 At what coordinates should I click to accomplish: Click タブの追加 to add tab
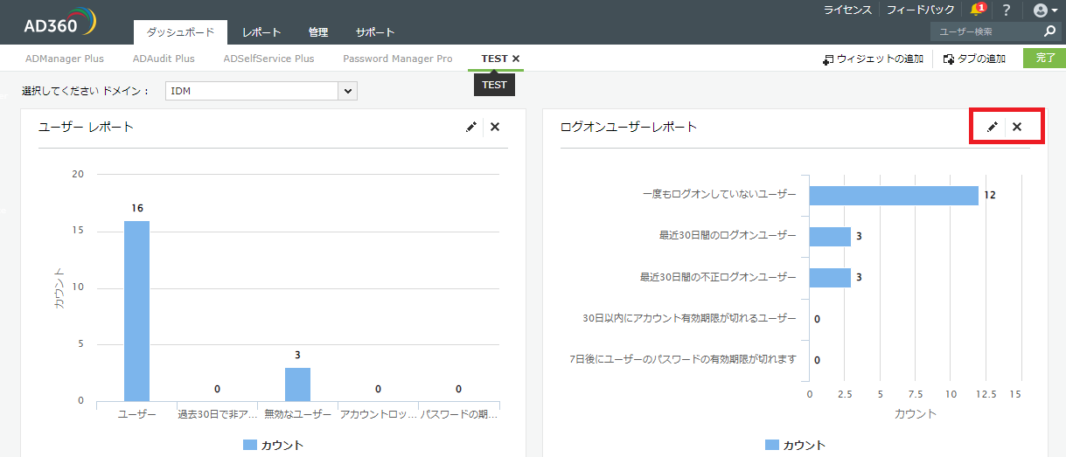[x=975, y=59]
